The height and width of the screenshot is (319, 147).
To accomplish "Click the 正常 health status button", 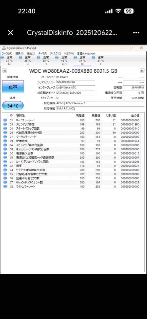I will (13, 87).
